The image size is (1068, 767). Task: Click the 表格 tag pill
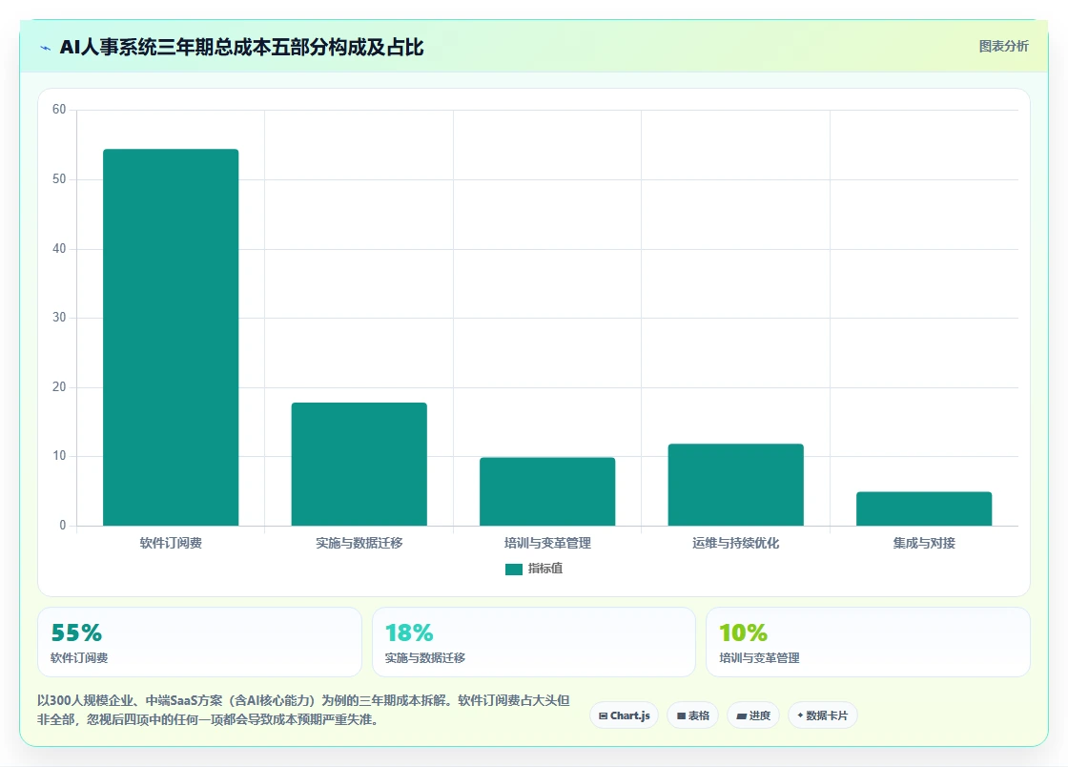coord(692,715)
